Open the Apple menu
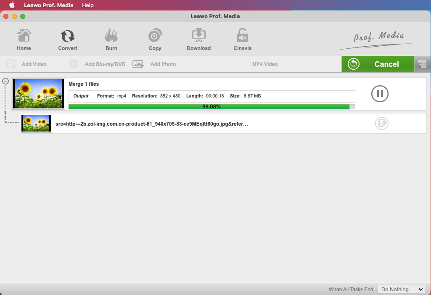Viewport: 431px width, 295px height. (12, 5)
